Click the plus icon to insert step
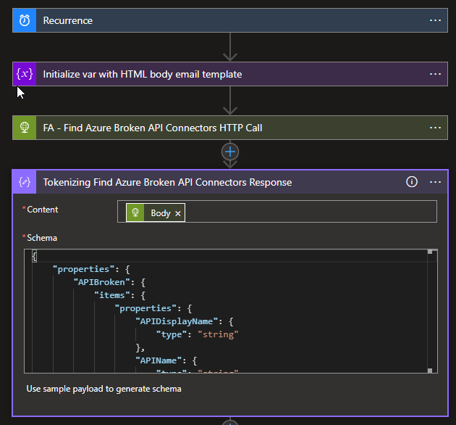 (x=230, y=152)
